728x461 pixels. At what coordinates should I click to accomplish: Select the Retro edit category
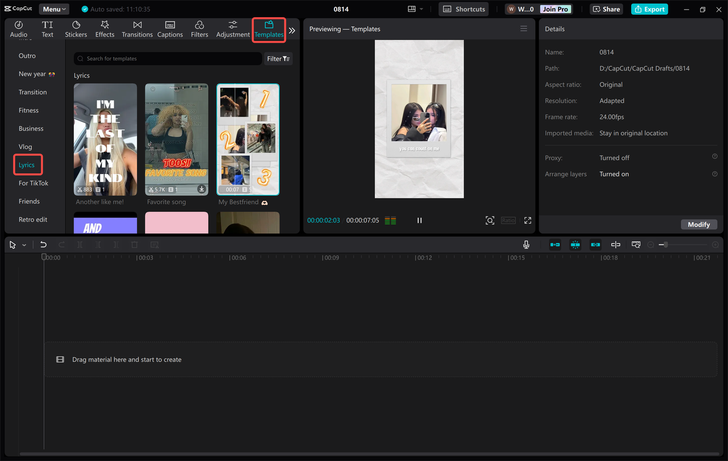[x=33, y=220]
